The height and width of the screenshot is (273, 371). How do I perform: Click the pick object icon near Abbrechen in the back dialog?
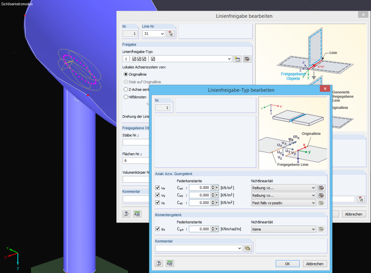361,199
